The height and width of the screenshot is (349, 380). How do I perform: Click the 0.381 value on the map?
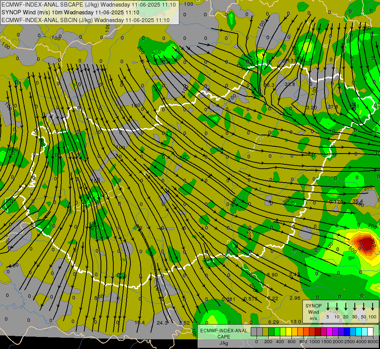pyautogui.click(x=228, y=299)
